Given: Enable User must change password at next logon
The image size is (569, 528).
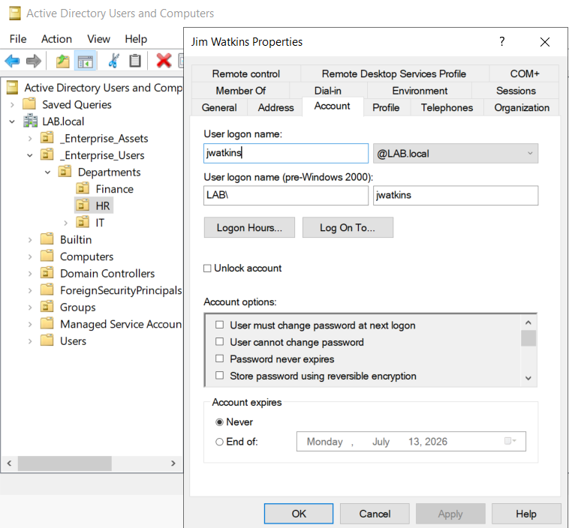Looking at the screenshot, I should click(x=219, y=325).
